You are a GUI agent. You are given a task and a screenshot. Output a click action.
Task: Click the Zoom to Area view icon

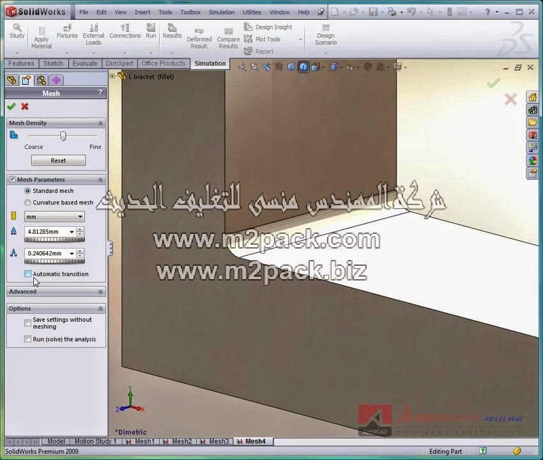coord(254,67)
